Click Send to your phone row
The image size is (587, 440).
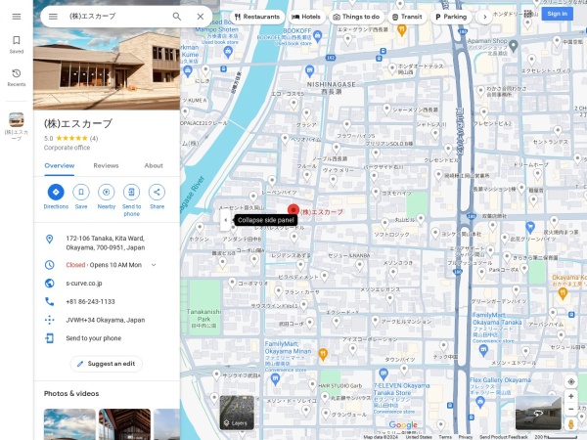pyautogui.click(x=107, y=338)
